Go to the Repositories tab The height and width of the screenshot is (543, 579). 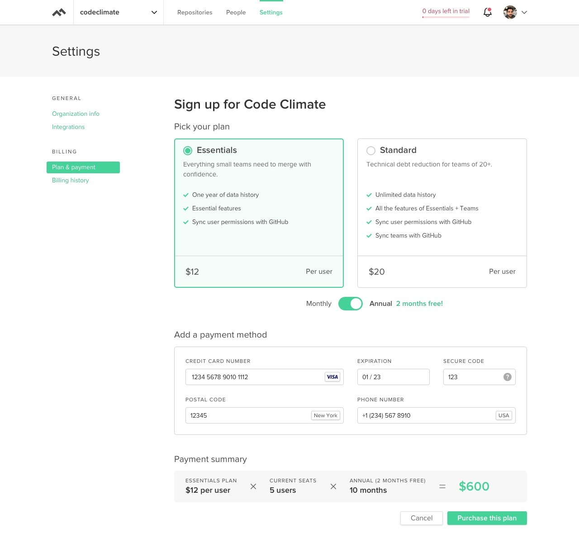195,13
